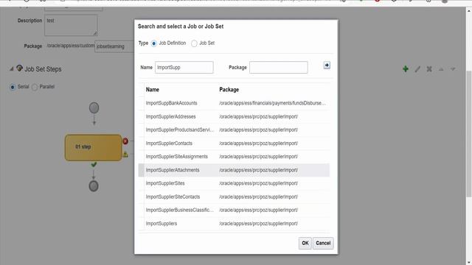Select ImportSupplierAttachments row
Screen dimensions: 472x265
tap(234, 170)
